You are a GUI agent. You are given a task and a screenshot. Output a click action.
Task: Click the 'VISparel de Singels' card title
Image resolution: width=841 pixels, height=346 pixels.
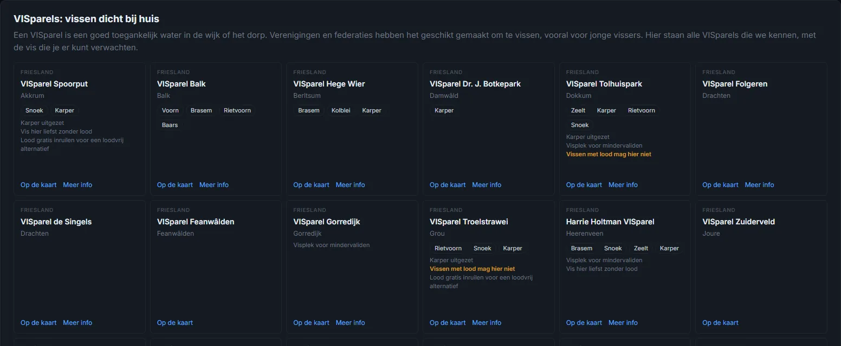click(x=56, y=222)
